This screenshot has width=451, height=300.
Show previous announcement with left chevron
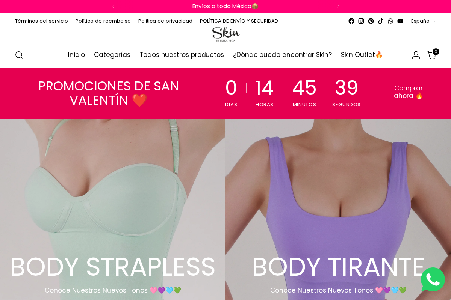[113, 6]
